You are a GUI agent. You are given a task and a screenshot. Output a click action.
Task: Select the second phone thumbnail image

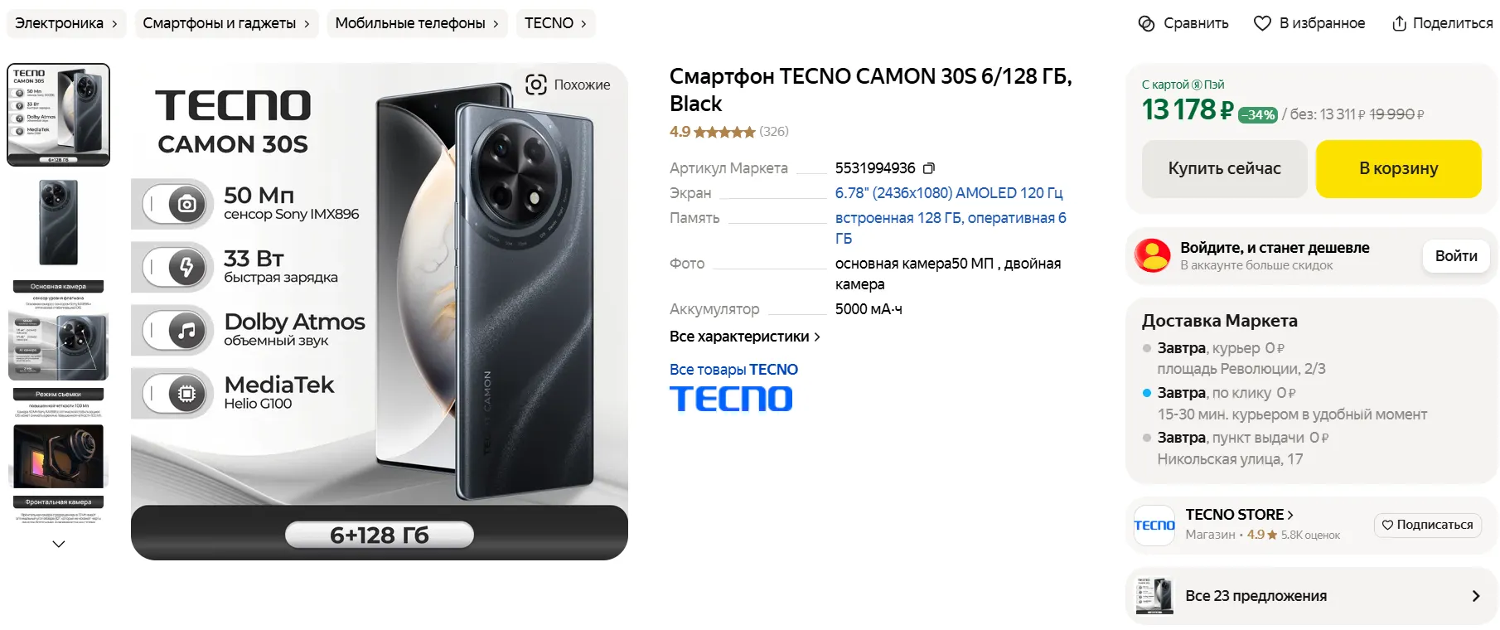pos(58,222)
